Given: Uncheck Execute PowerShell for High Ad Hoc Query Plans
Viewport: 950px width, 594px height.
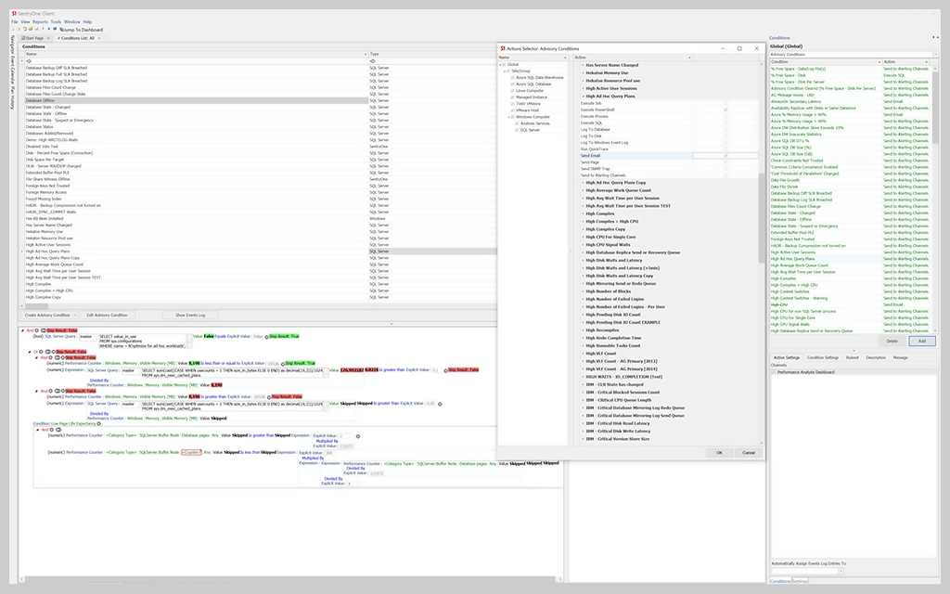Looking at the screenshot, I should (x=725, y=110).
